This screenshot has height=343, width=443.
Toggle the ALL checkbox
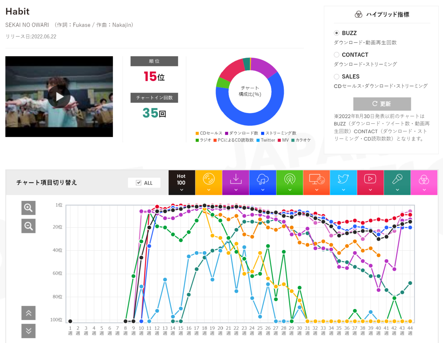(x=139, y=183)
